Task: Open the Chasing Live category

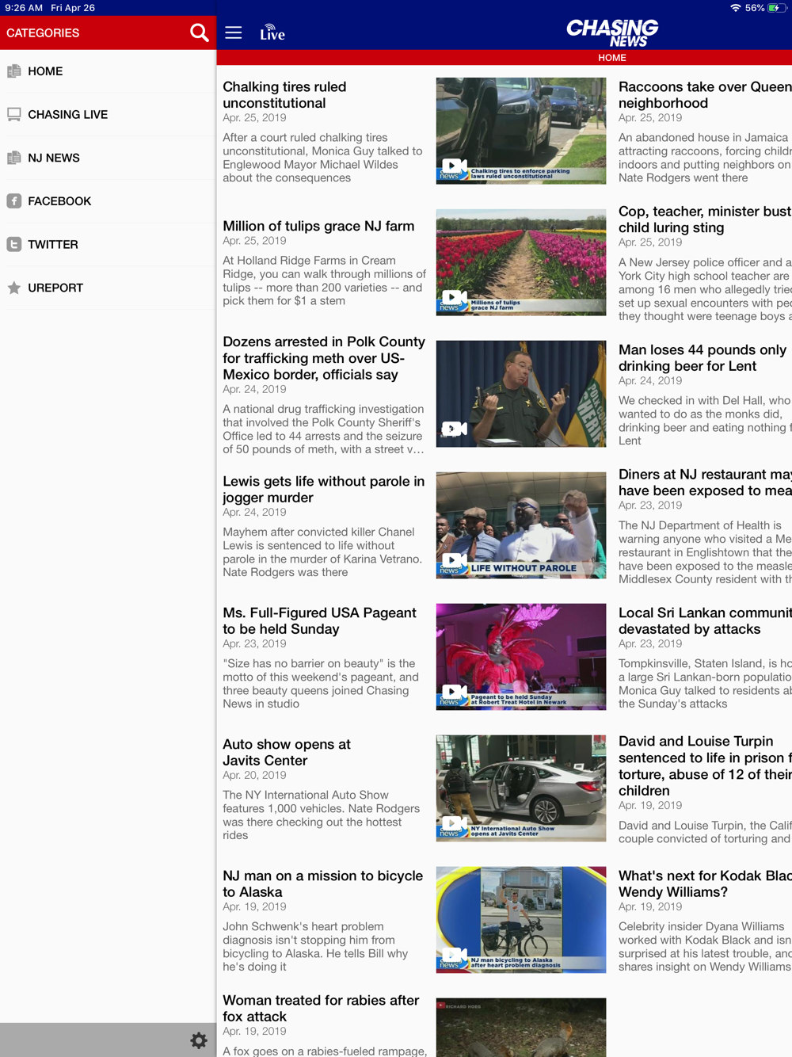Action: point(67,115)
